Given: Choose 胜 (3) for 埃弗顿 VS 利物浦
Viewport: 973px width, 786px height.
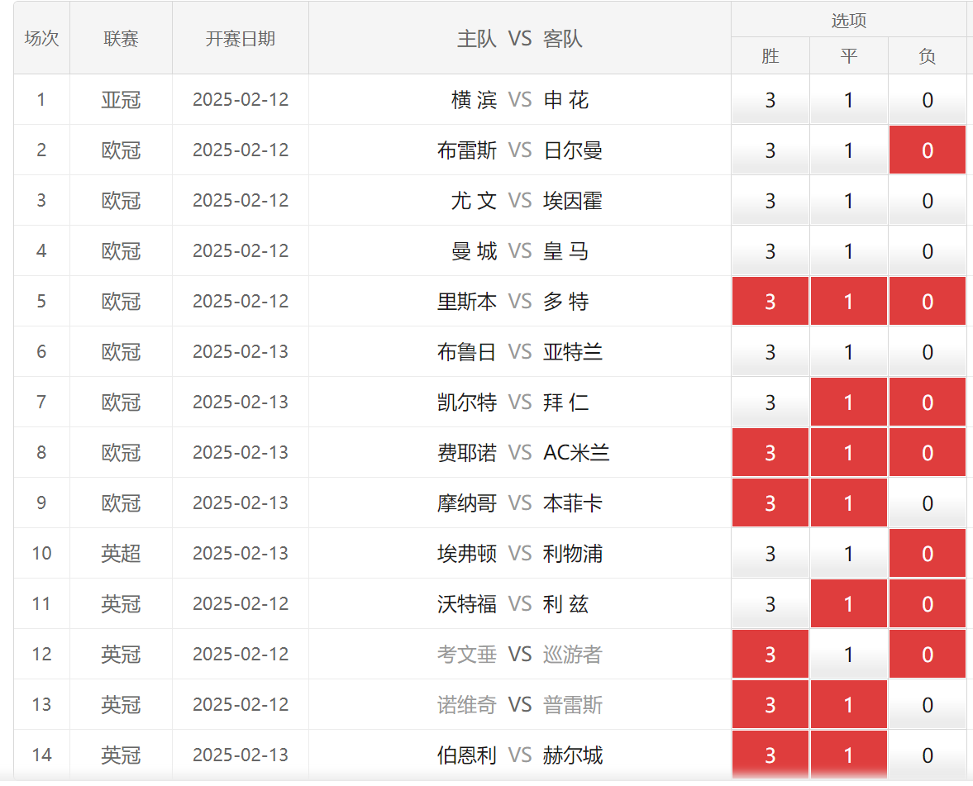Looking at the screenshot, I should point(770,554).
